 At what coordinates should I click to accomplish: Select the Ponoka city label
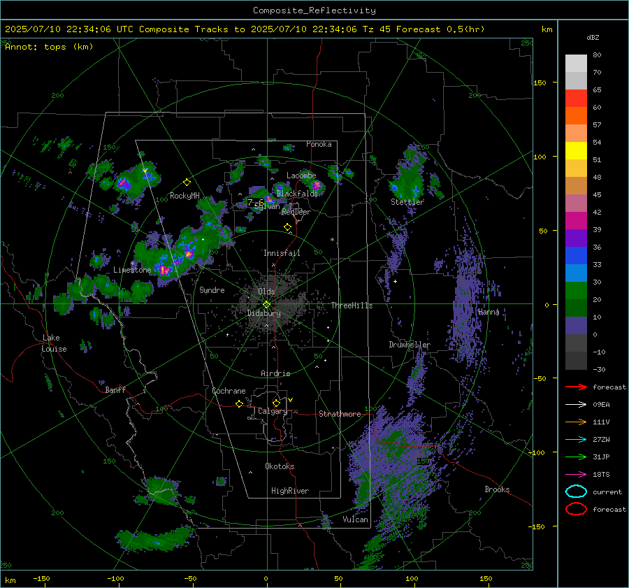point(319,144)
